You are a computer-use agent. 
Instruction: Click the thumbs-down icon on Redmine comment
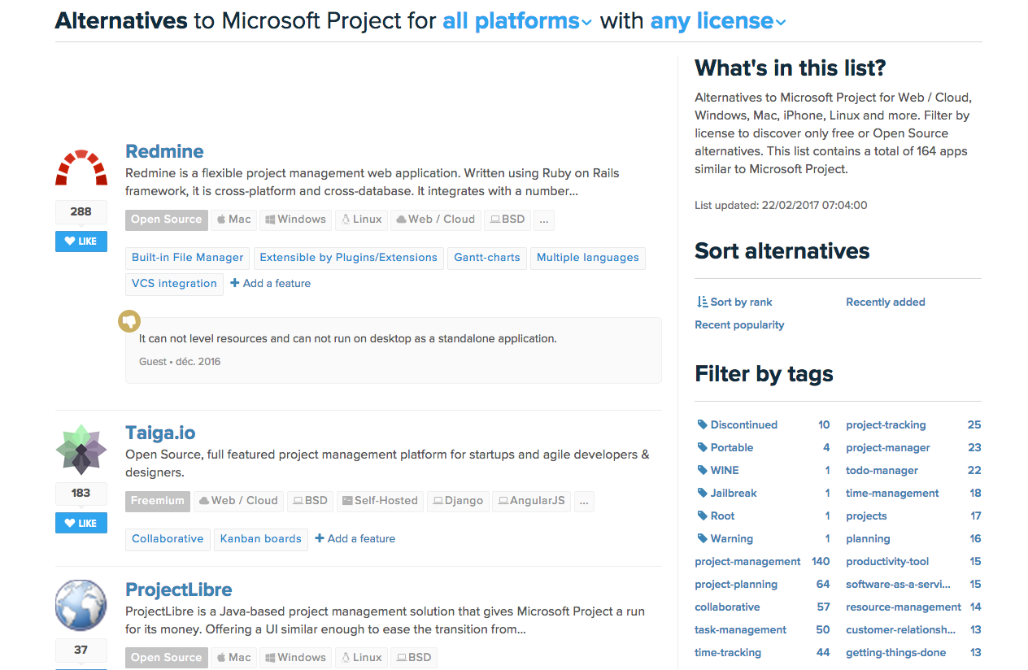tap(128, 320)
